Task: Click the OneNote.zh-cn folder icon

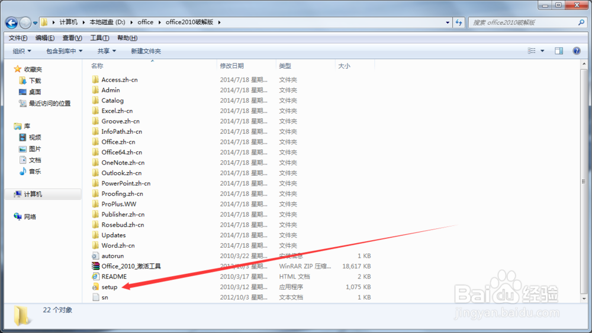Action: 95,163
